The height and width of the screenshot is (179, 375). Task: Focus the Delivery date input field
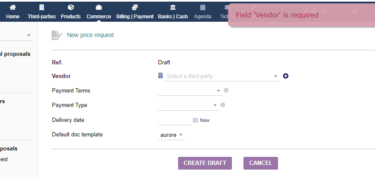coord(175,120)
